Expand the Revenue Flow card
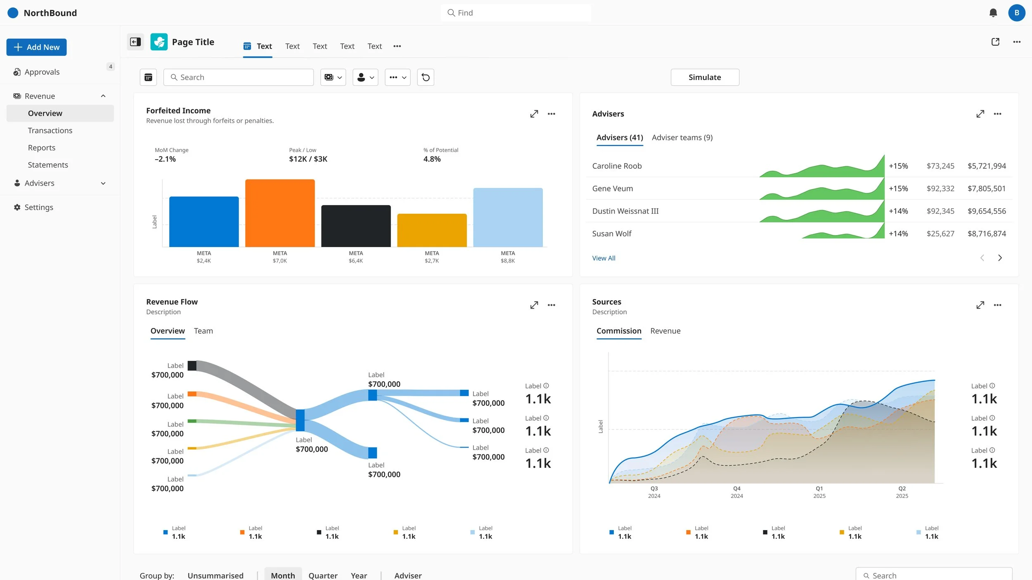 [534, 305]
